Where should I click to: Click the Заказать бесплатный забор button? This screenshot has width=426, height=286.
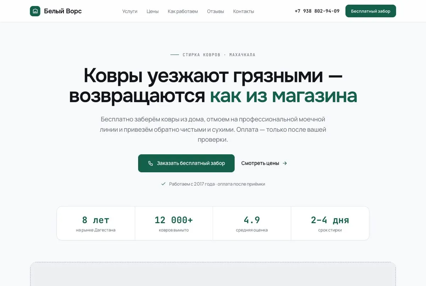(186, 163)
